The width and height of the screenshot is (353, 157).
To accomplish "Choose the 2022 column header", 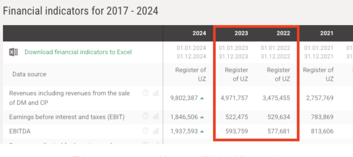I will tap(283, 33).
